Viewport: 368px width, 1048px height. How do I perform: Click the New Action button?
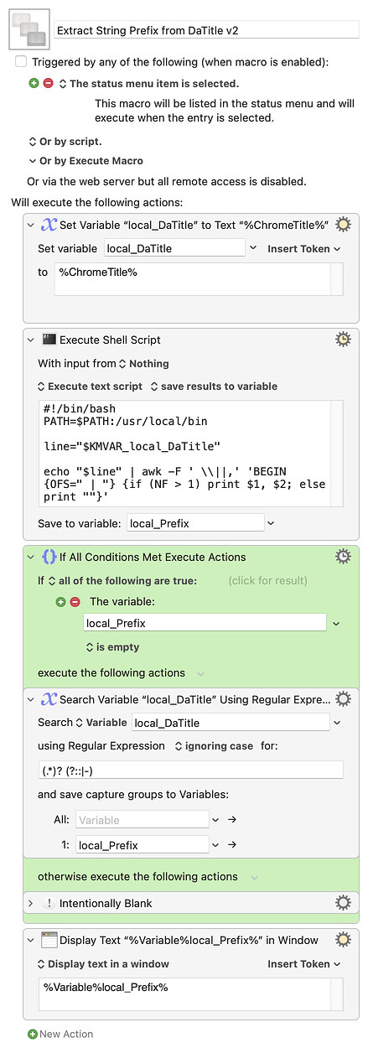tap(60, 1034)
